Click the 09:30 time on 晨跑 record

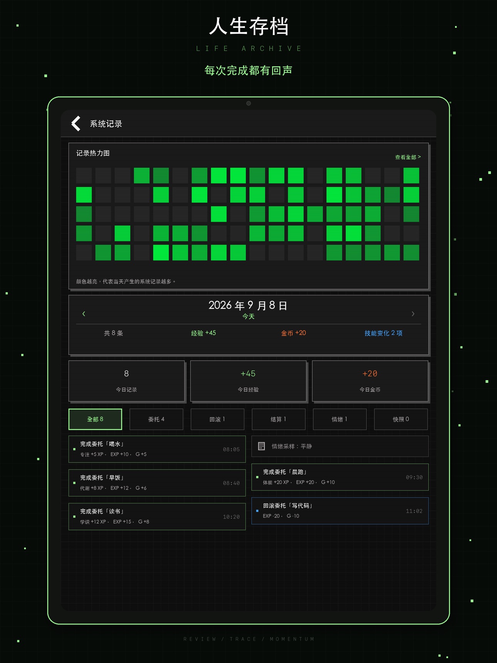[x=414, y=477]
